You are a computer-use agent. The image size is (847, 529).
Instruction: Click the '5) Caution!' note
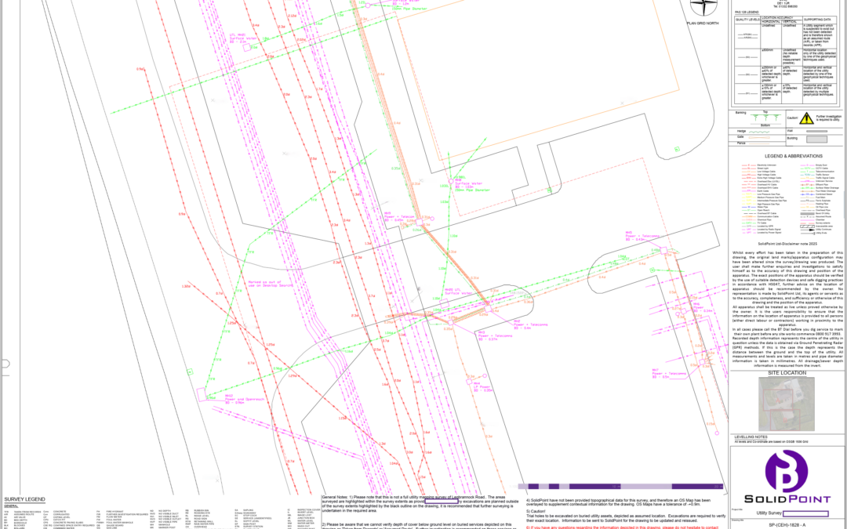point(536,511)
